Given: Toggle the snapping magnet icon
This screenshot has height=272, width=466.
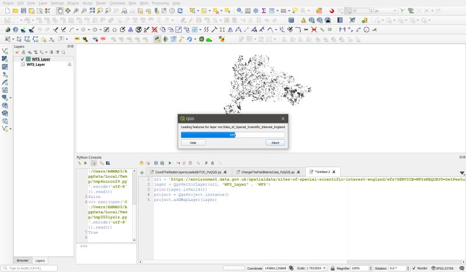Looking at the screenshot, I should (x=331, y=11).
